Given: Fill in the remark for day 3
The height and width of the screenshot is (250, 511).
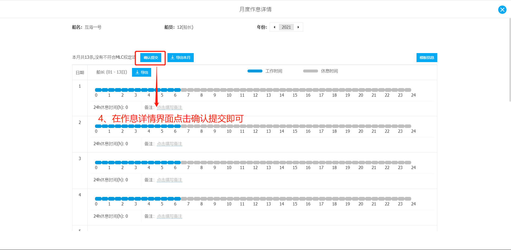Looking at the screenshot, I should (x=170, y=180).
